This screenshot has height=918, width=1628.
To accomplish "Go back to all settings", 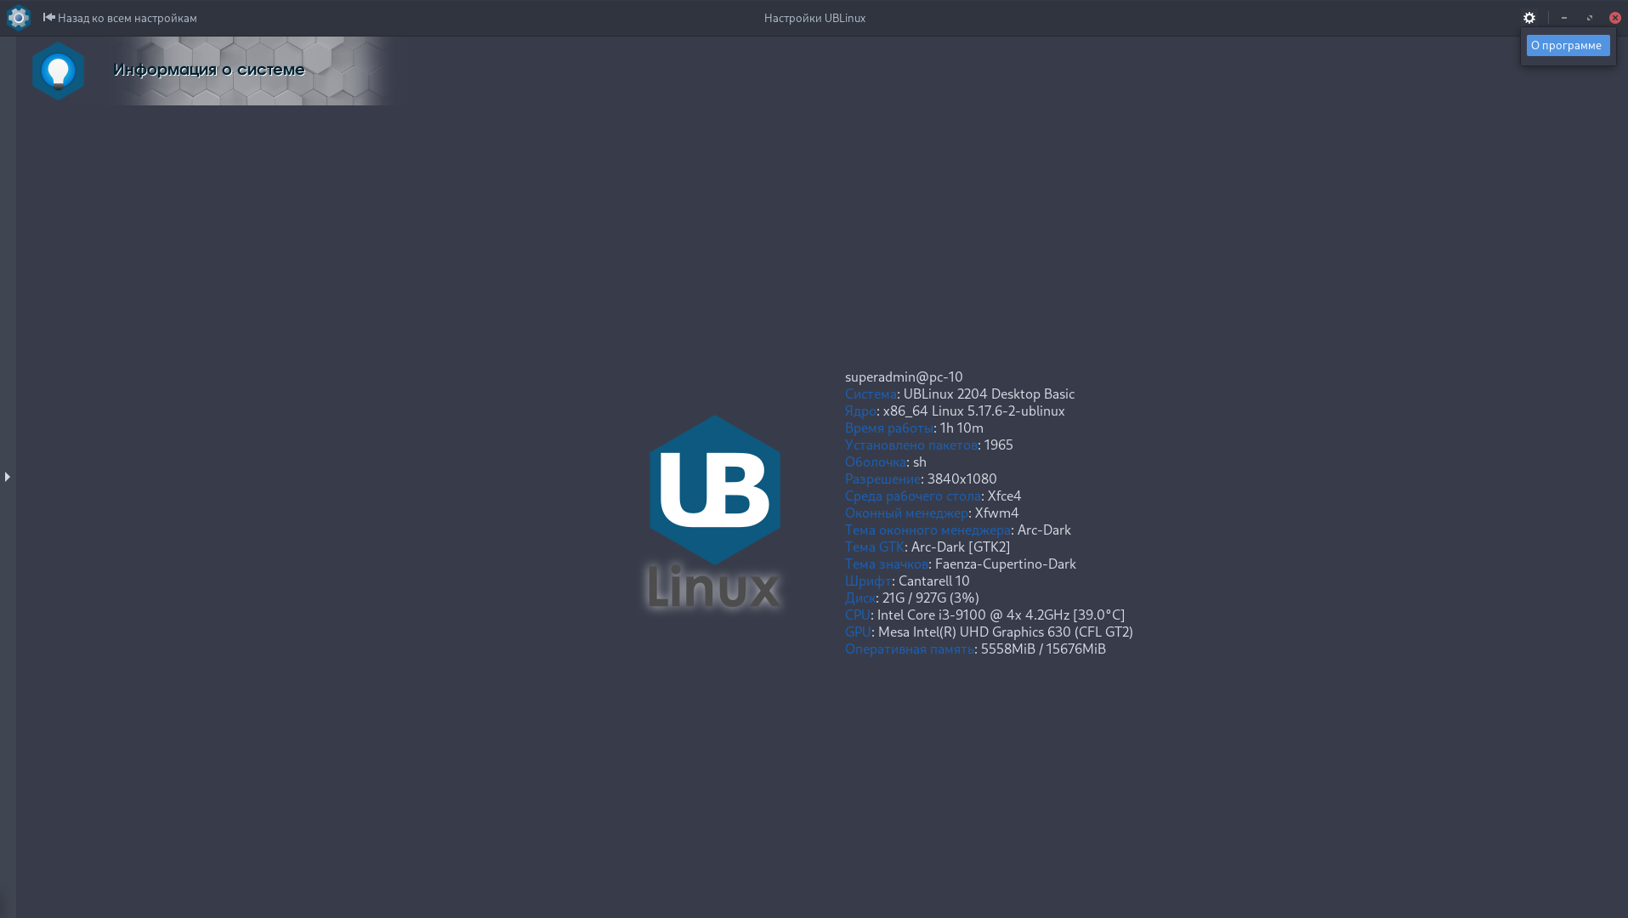I will (x=120, y=18).
